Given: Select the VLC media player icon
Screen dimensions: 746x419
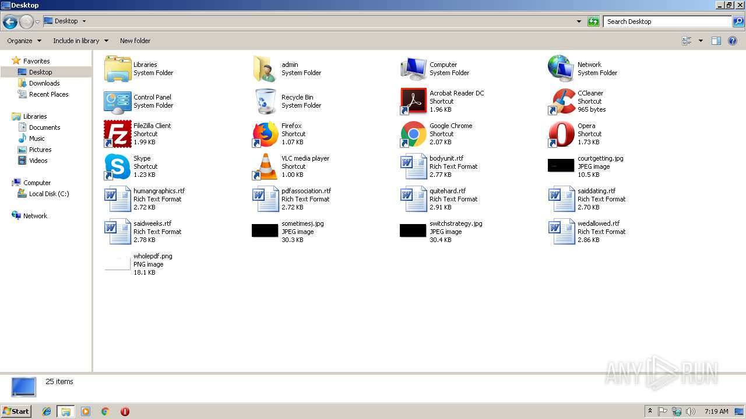Looking at the screenshot, I should point(266,166).
